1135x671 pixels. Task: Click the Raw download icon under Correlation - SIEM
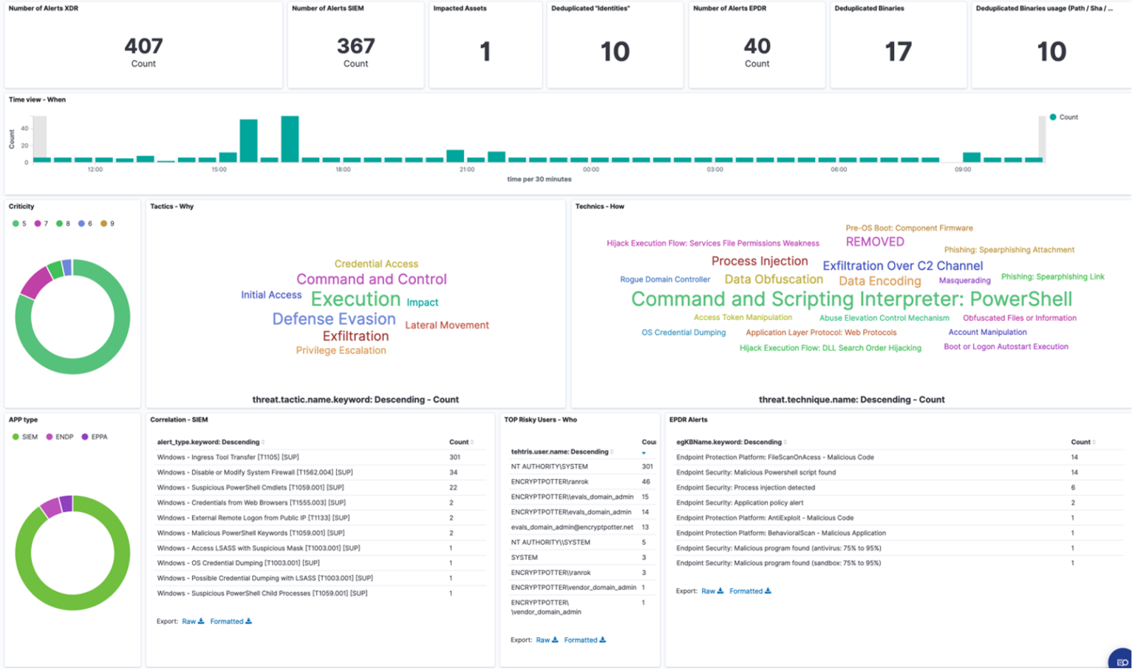coord(201,621)
